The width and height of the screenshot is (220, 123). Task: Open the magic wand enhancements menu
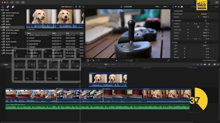94,60
